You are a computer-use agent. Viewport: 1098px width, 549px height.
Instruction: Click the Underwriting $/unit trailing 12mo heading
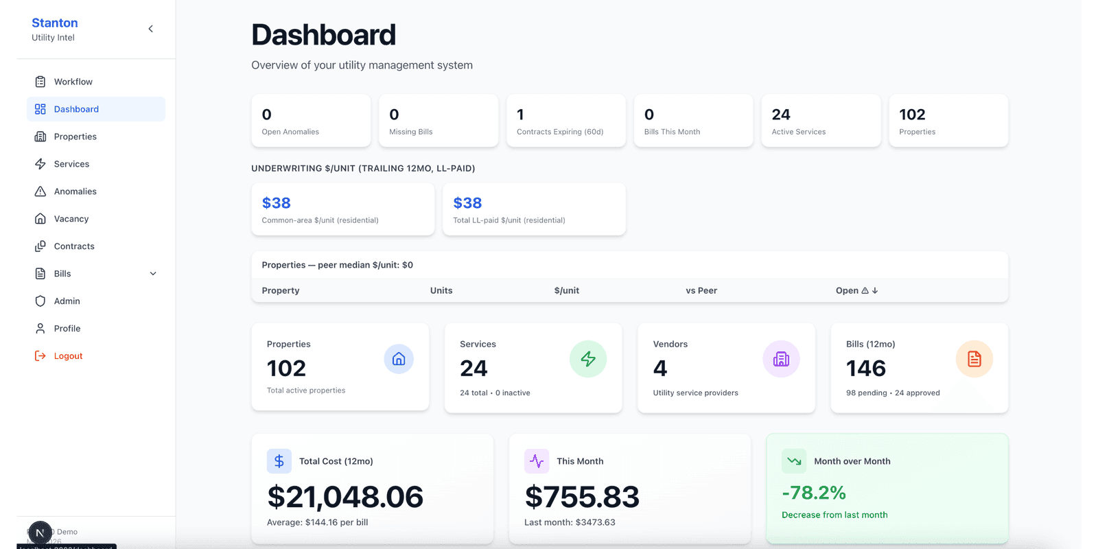363,168
